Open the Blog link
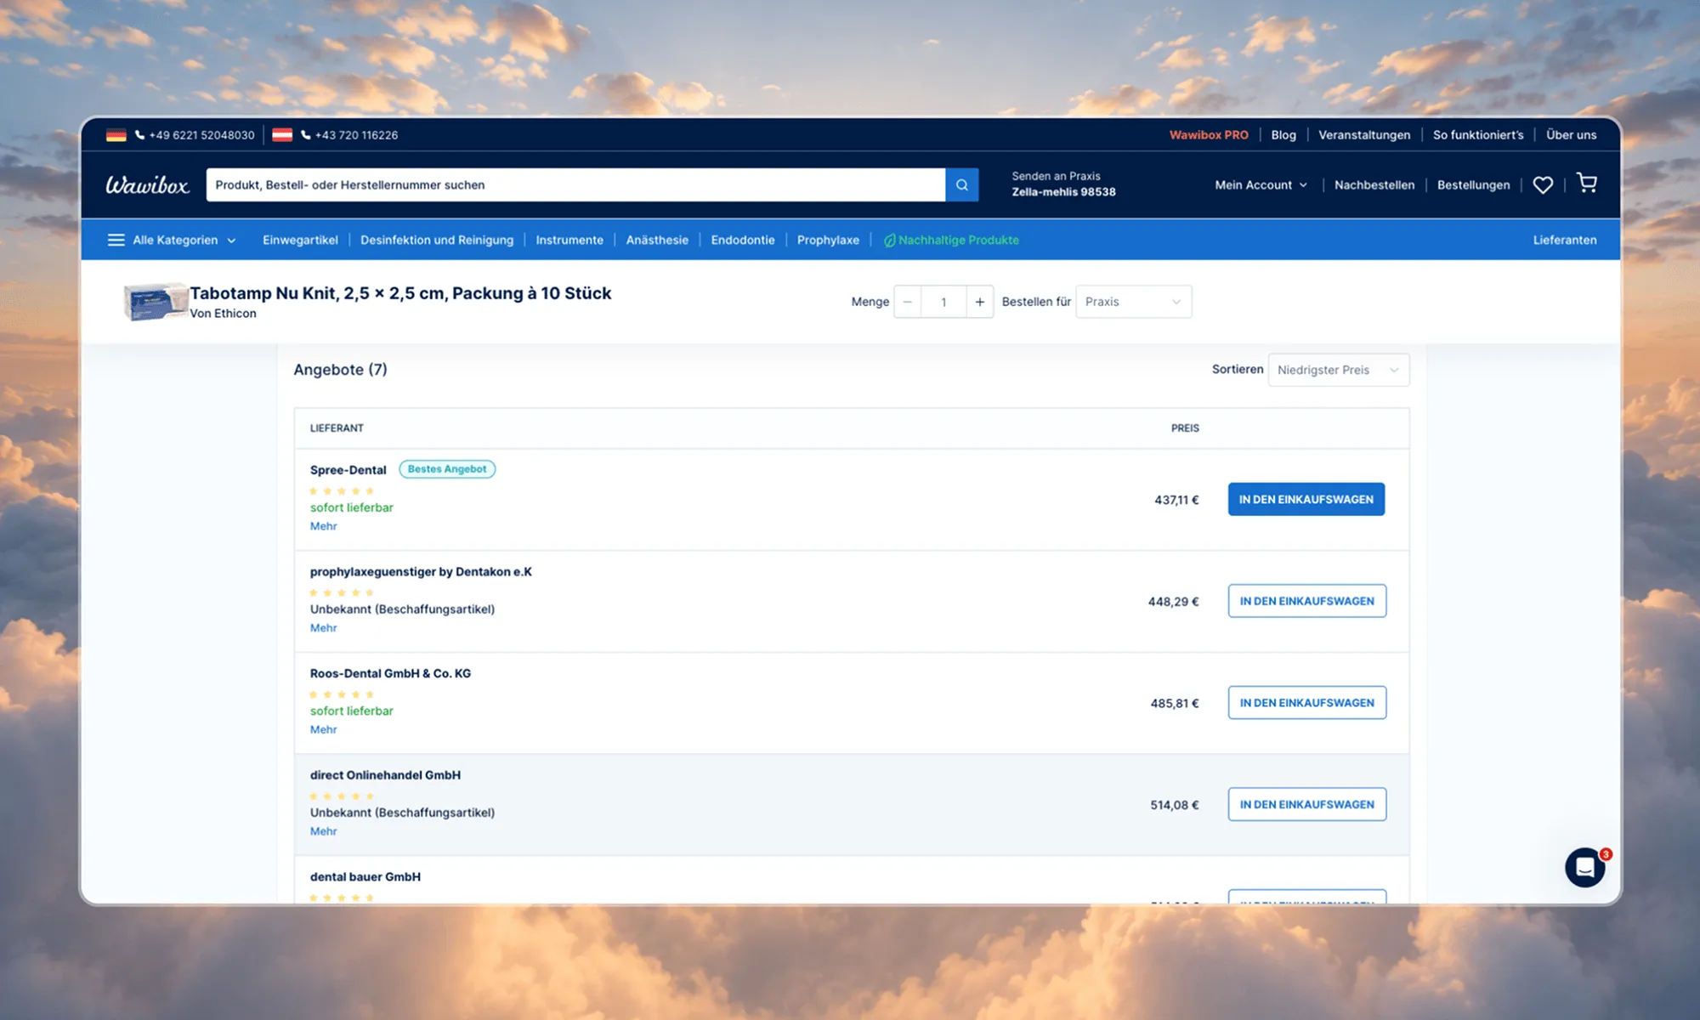1700x1020 pixels. 1283,135
